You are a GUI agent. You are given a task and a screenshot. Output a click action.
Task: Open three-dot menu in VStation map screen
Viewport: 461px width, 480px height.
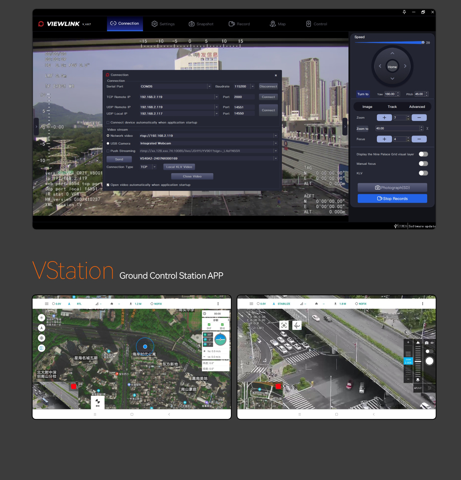pos(218,304)
